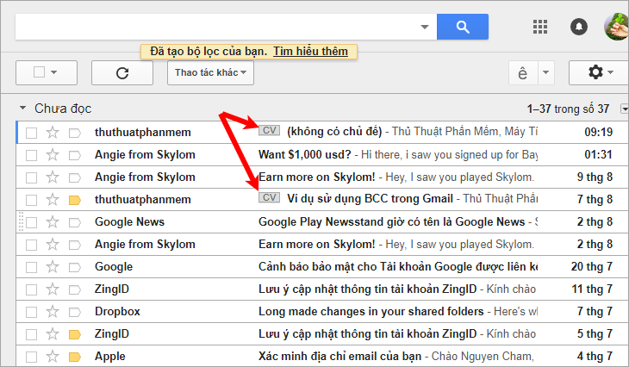Click the blue search magnifier button
Screen dimensions: 629x367
463,27
